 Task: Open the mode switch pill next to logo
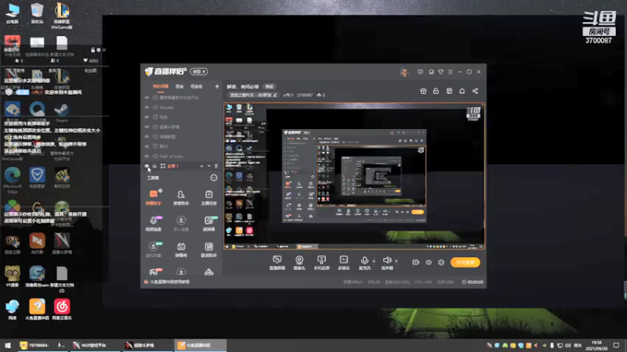199,72
